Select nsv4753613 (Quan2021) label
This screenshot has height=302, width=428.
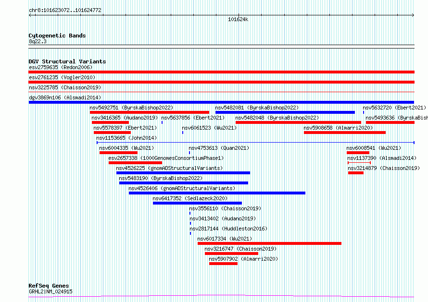click(219, 148)
